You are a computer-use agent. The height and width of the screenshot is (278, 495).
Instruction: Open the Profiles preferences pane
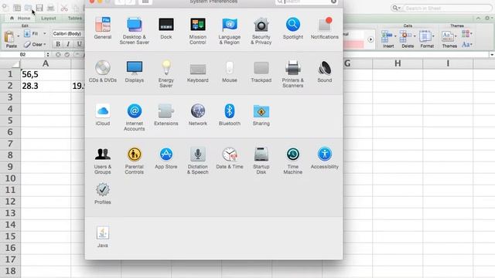103,194
